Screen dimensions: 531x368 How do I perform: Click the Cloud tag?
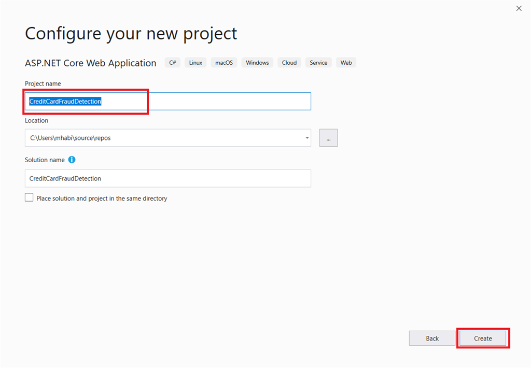(289, 63)
